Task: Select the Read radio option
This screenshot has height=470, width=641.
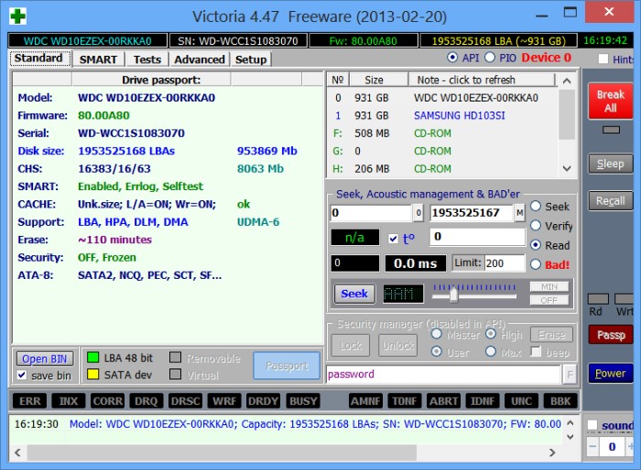Action: pos(536,245)
